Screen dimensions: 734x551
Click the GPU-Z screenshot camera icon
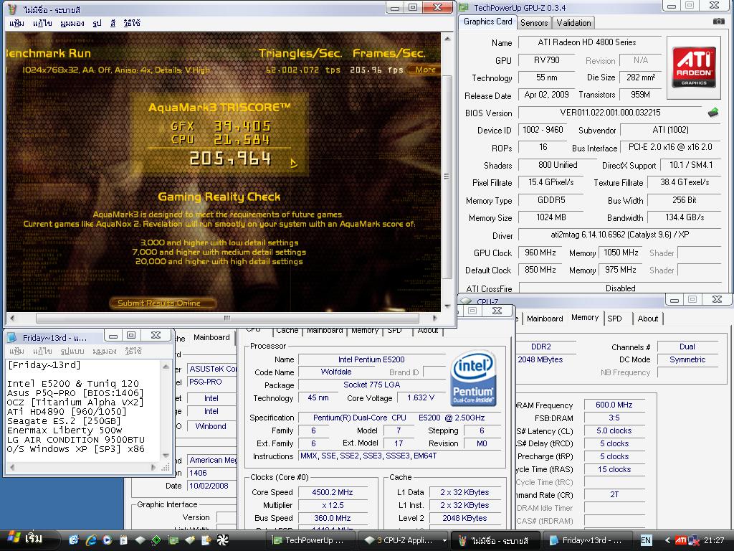(x=718, y=22)
